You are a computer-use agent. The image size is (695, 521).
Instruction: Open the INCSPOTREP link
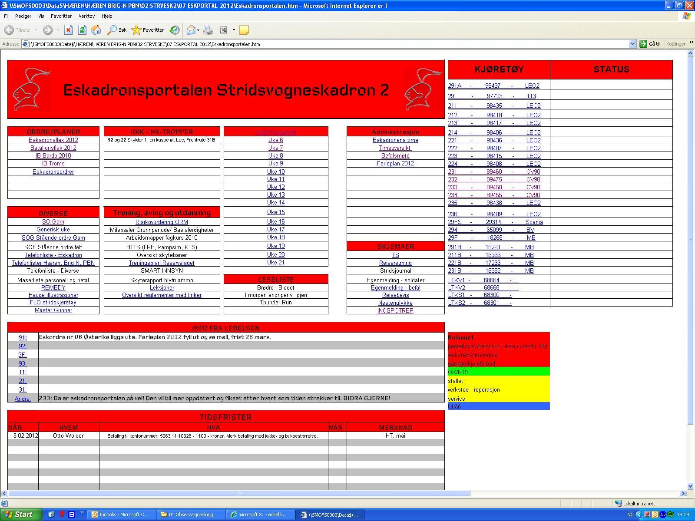click(x=395, y=310)
